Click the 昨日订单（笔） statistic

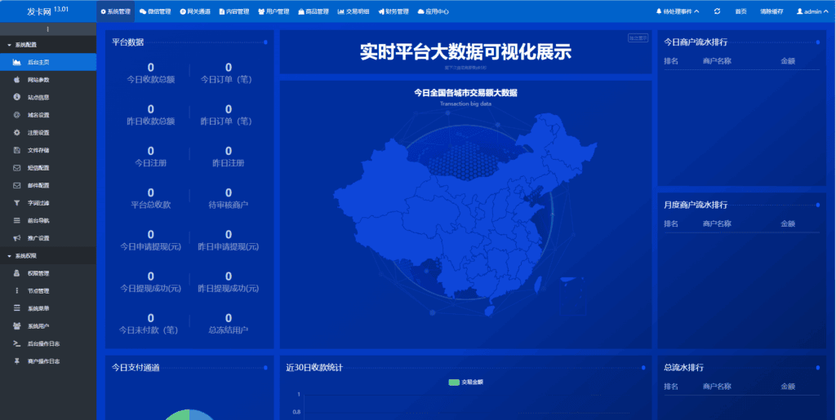coord(229,115)
